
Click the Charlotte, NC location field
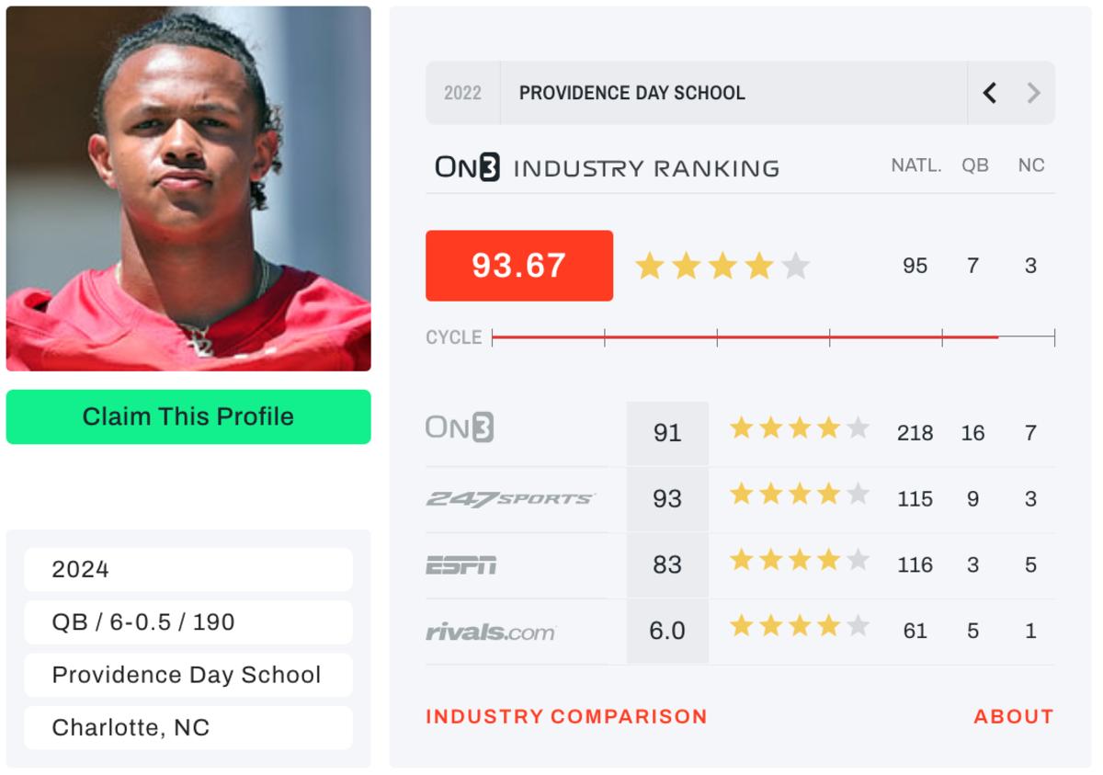[188, 728]
